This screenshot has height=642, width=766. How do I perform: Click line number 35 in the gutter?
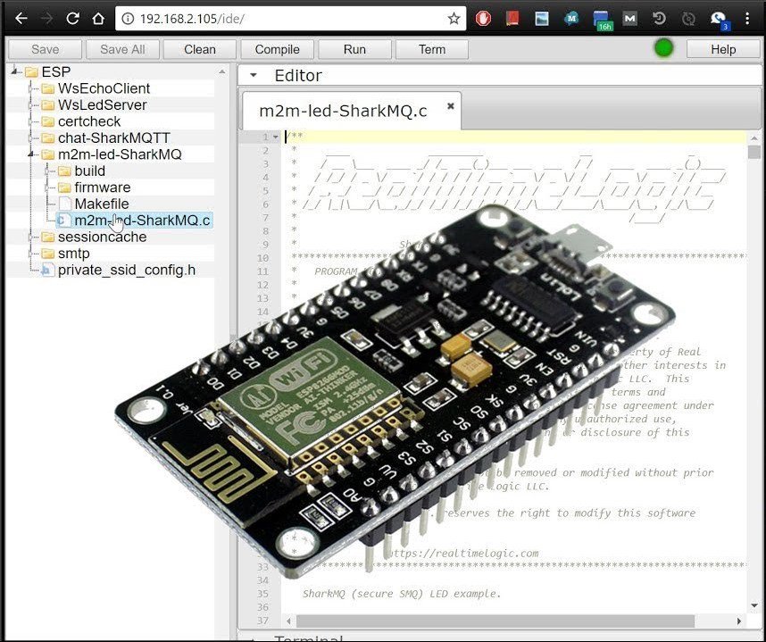tap(262, 594)
